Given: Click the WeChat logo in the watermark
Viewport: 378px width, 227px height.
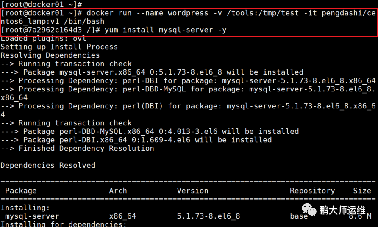Looking at the screenshot, I should coord(307,210).
